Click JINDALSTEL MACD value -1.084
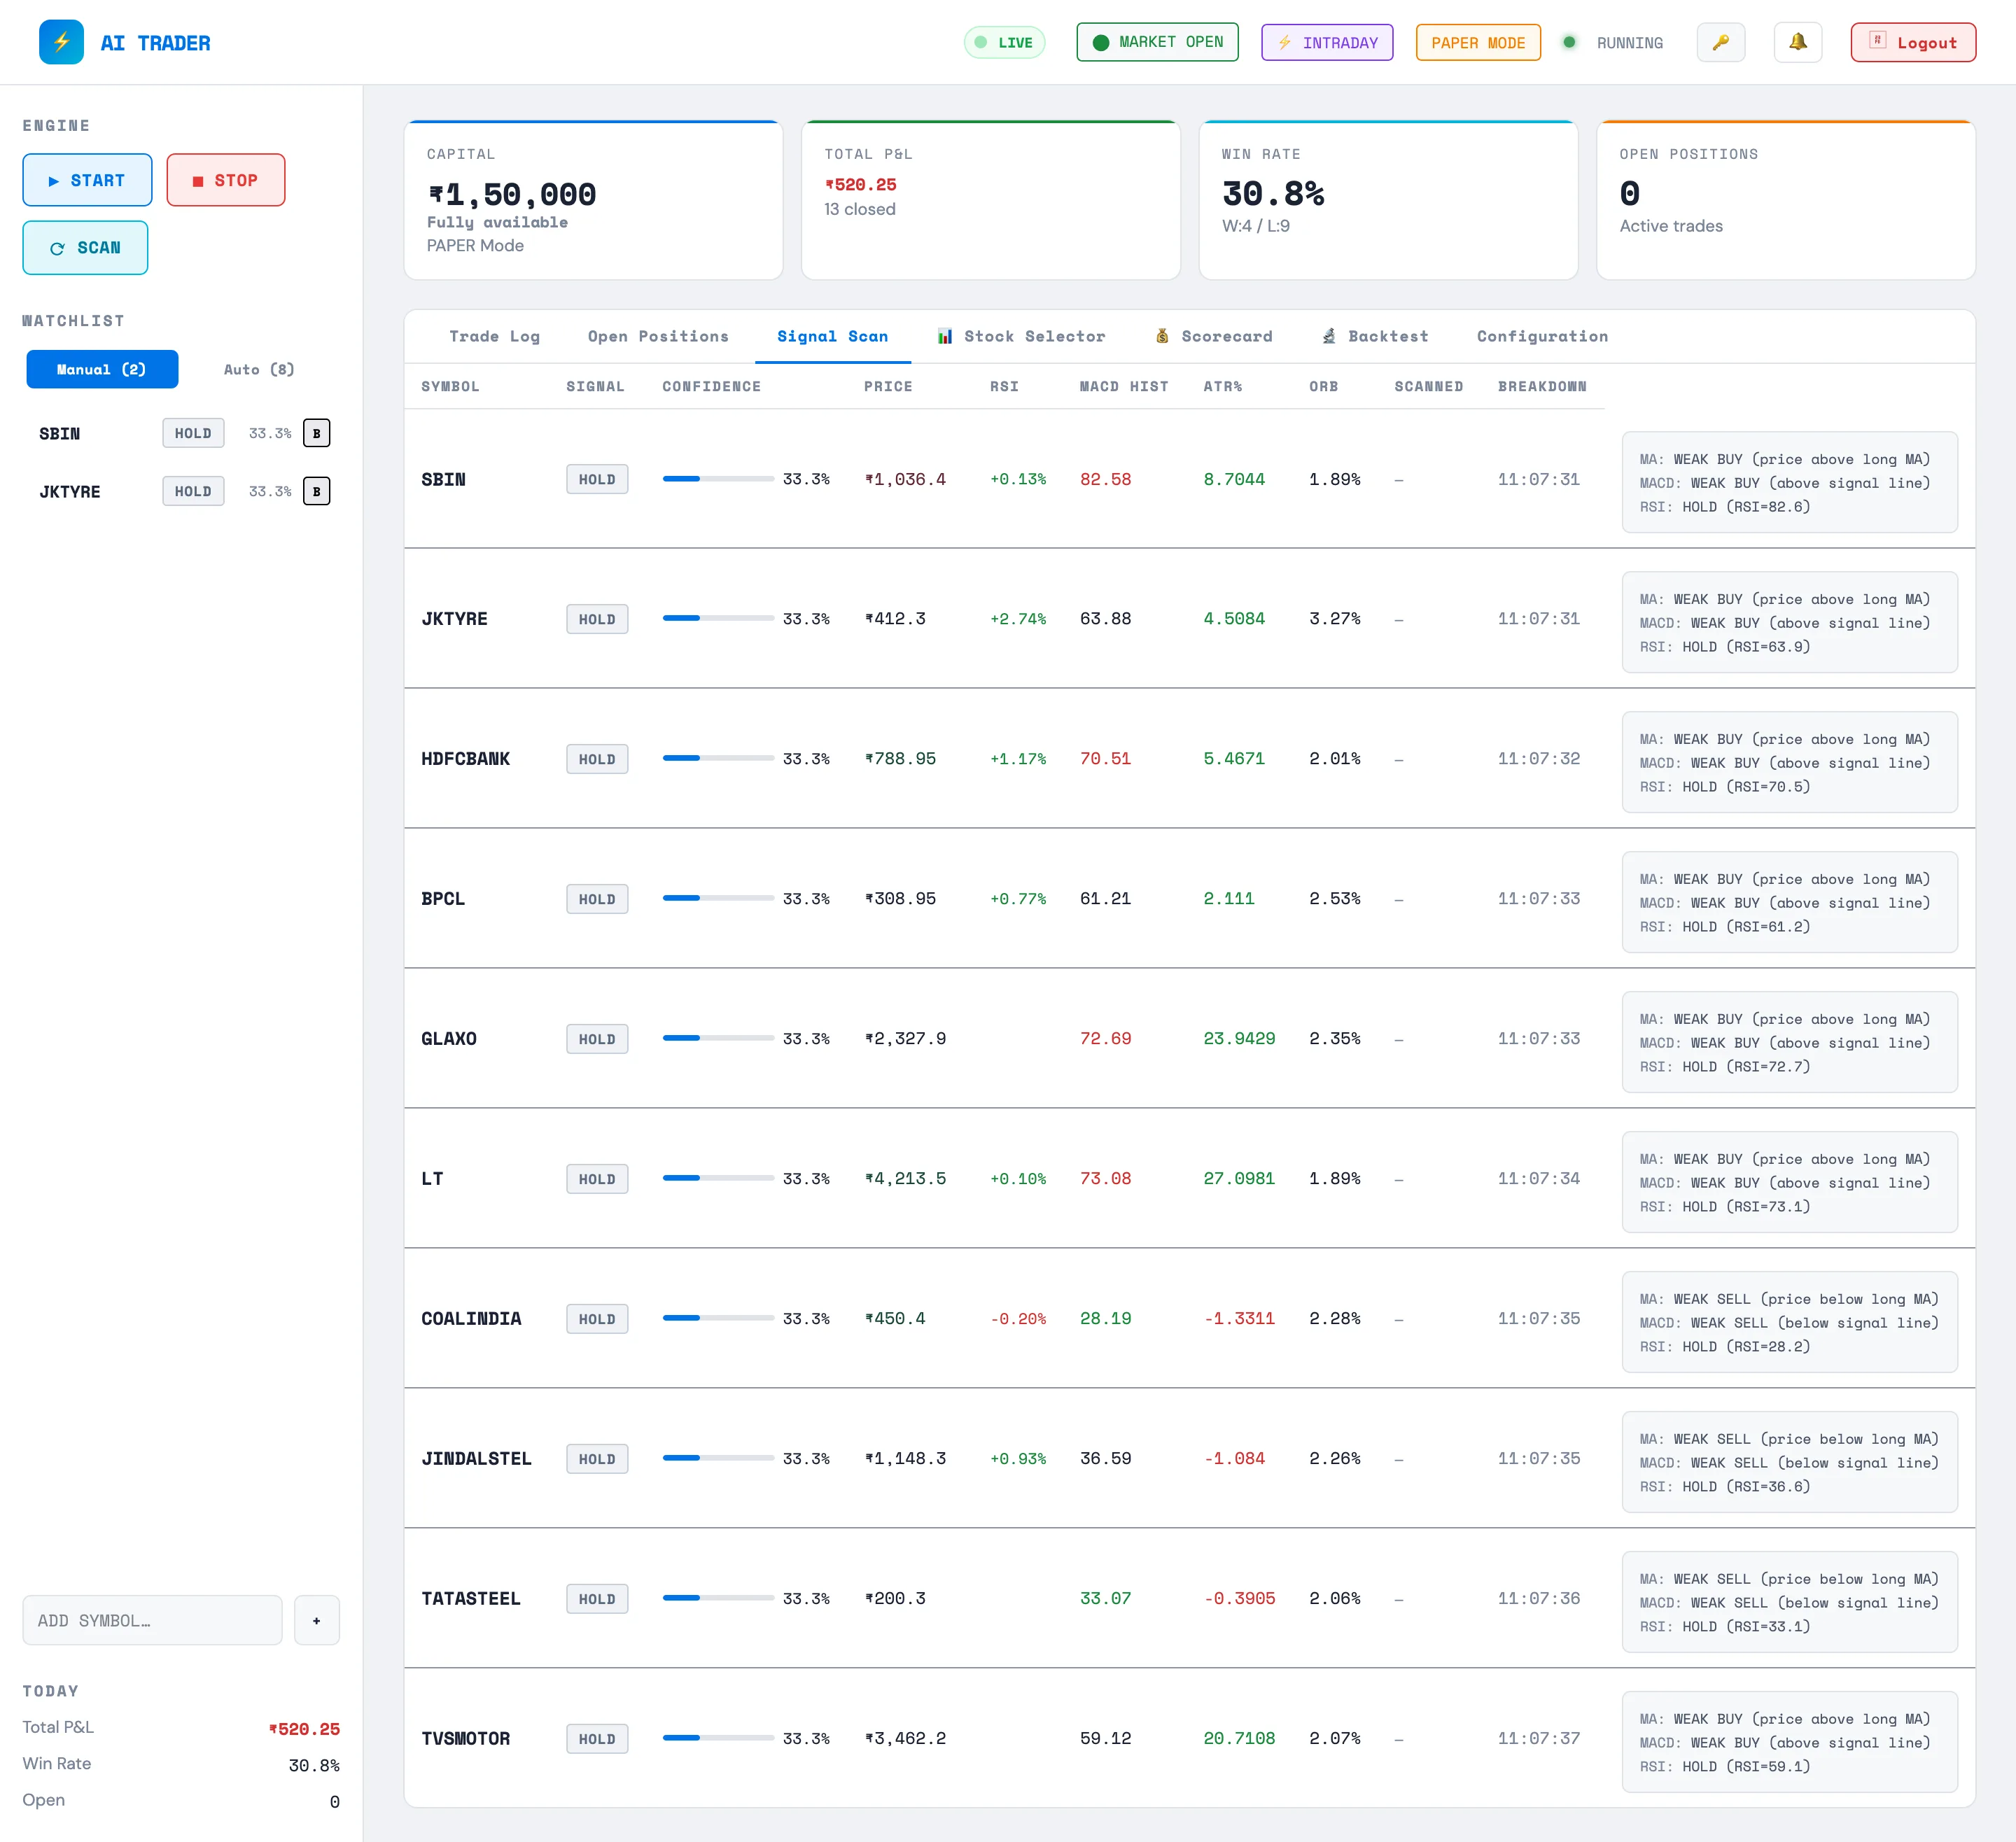The width and height of the screenshot is (2016, 1842). click(x=1234, y=1458)
